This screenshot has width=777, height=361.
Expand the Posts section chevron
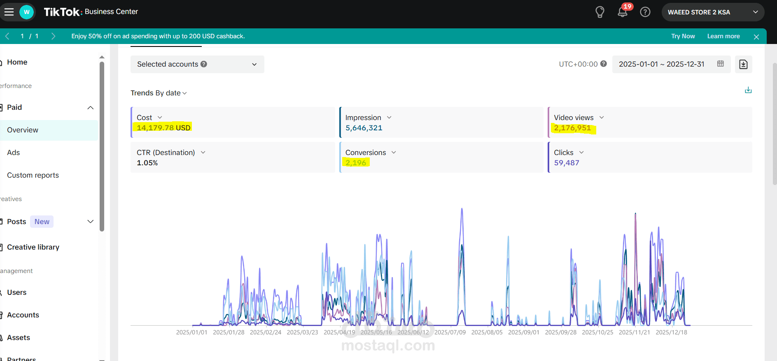tap(91, 222)
